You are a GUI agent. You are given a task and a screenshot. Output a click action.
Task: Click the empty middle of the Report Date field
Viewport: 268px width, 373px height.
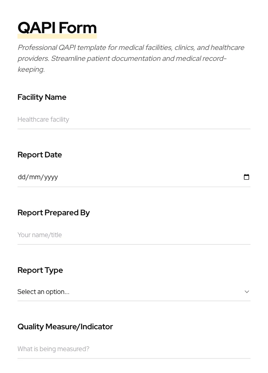coord(146,177)
